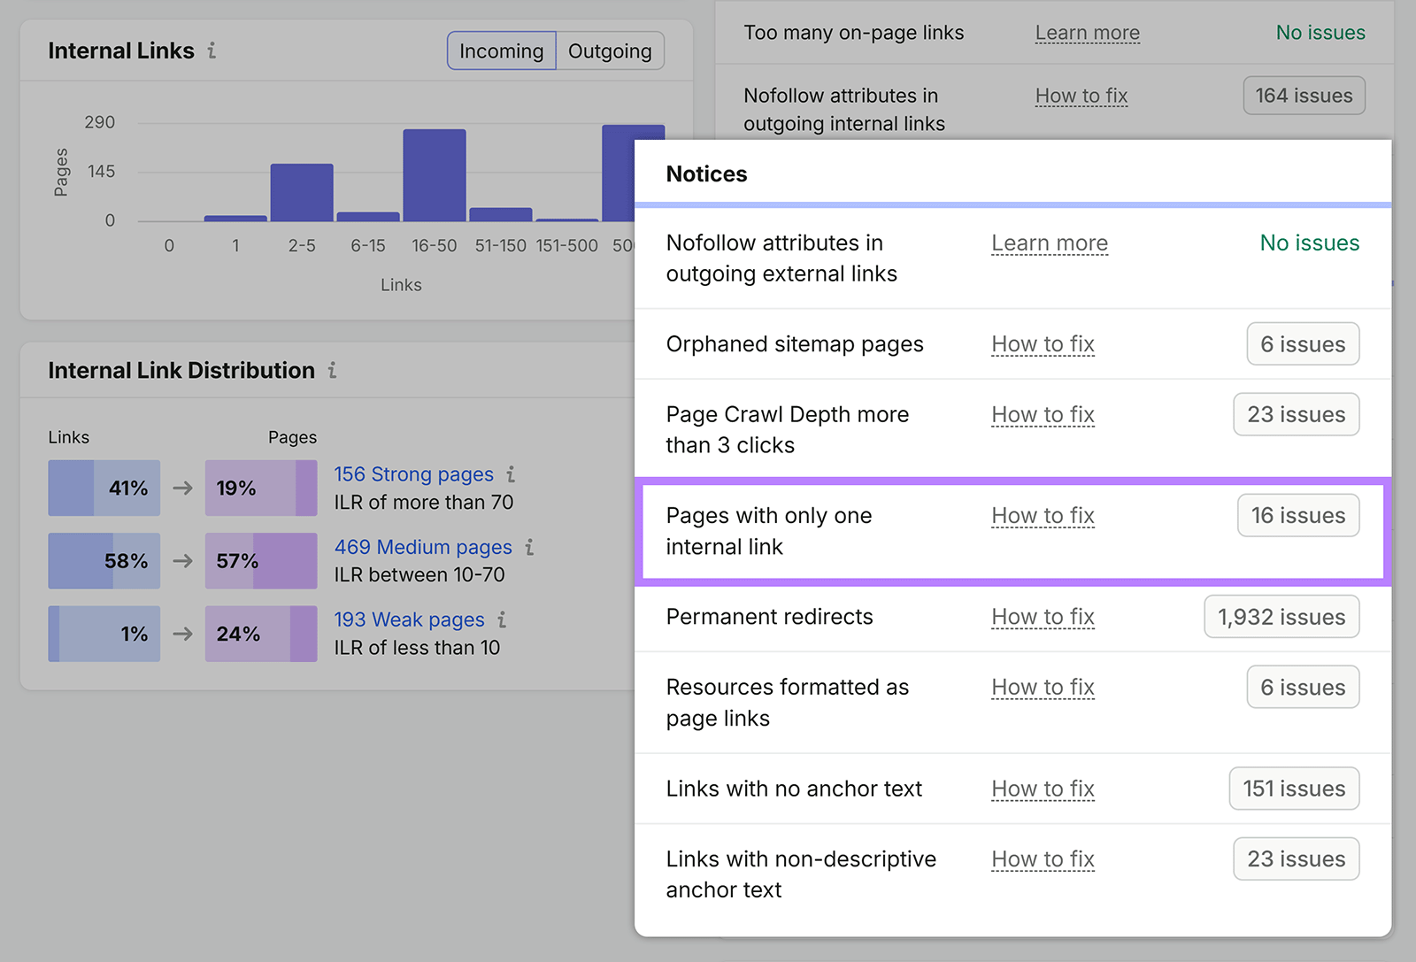Image resolution: width=1416 pixels, height=962 pixels.
Task: Show info for 193 Weak pages
Action: 502,620
